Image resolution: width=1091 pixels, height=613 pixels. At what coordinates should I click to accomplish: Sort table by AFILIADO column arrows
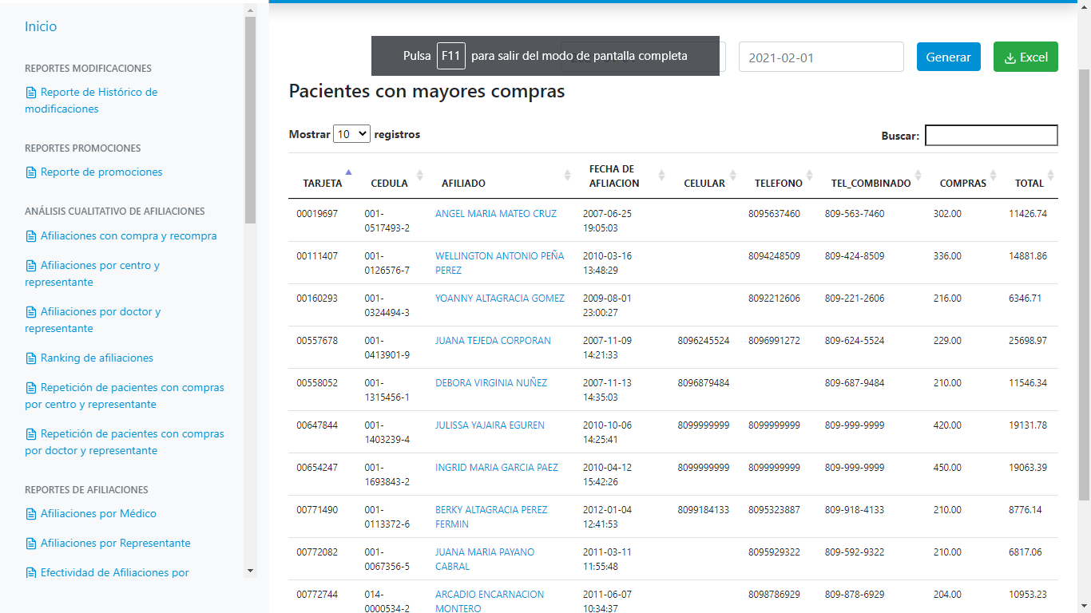point(568,175)
